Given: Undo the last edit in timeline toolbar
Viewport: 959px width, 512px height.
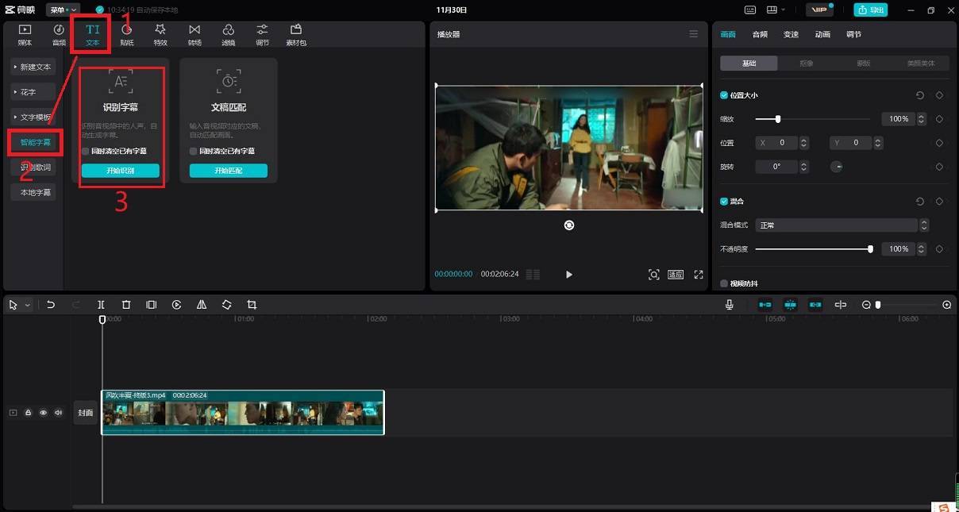Looking at the screenshot, I should (51, 305).
